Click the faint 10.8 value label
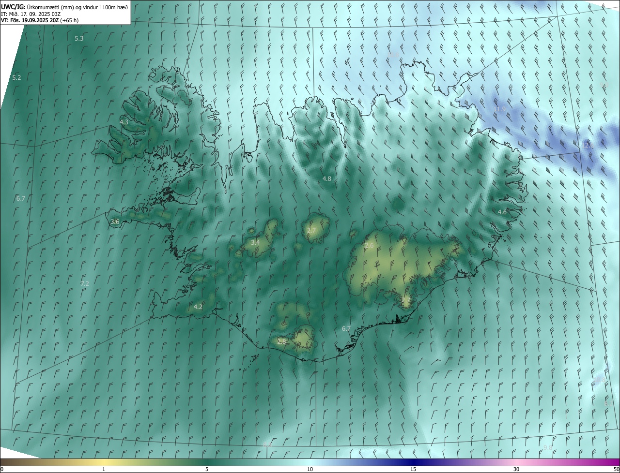 tap(393, 55)
